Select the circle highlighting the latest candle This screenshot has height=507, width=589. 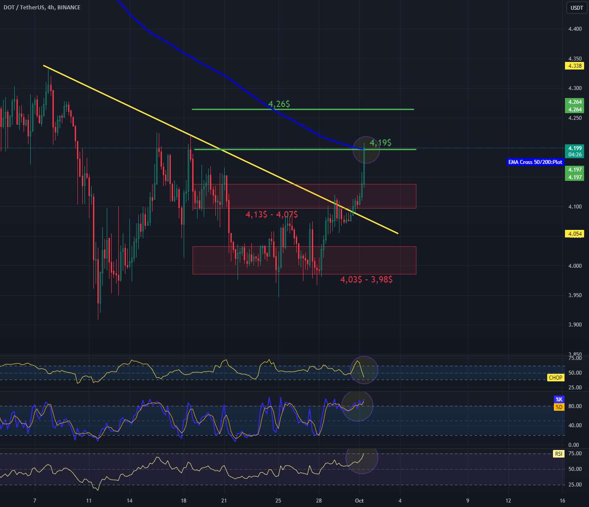tap(366, 150)
